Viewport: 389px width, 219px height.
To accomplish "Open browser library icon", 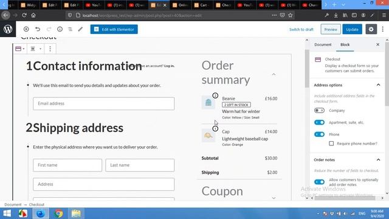I will [x=345, y=15].
